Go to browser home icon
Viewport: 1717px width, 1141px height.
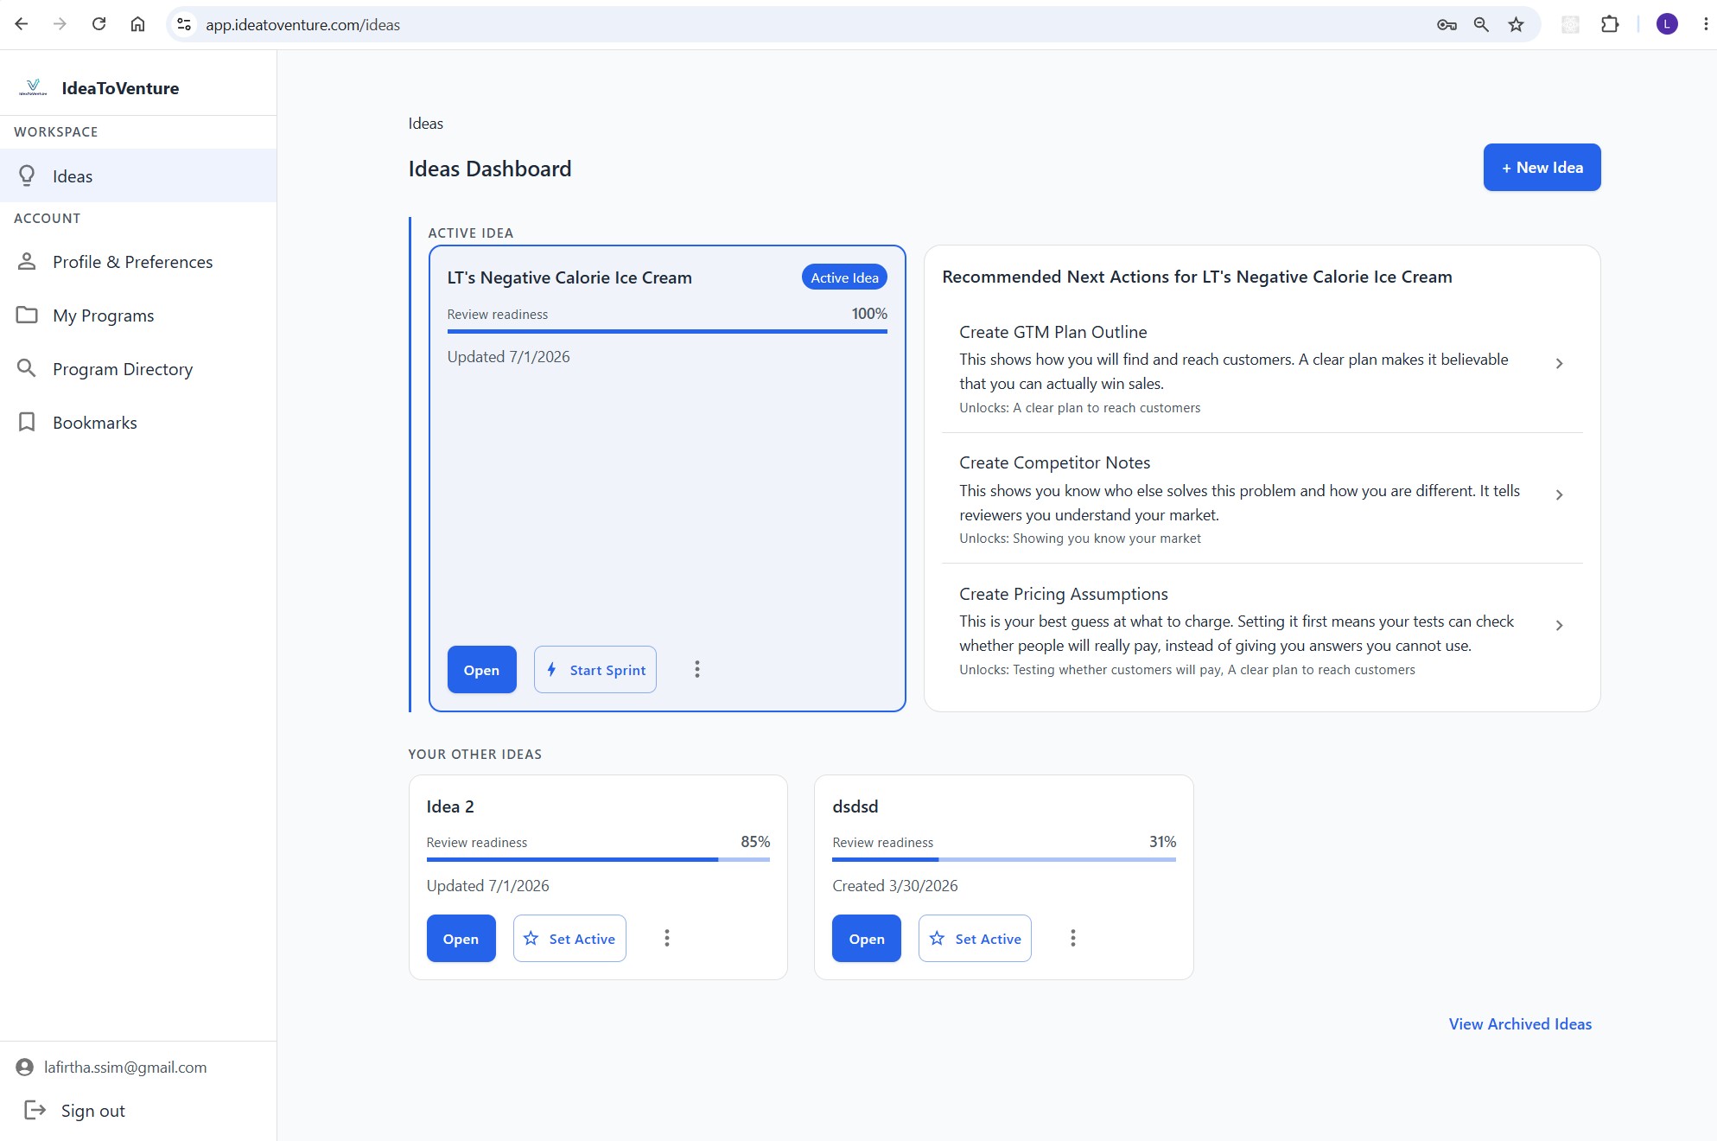pos(137,24)
